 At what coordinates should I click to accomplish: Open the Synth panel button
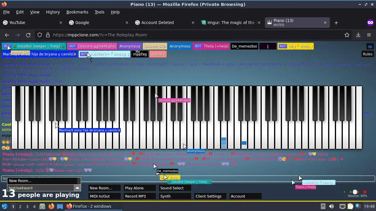[175, 196]
